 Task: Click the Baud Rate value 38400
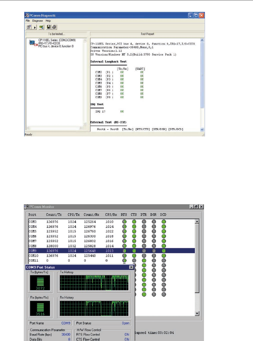click(66, 334)
